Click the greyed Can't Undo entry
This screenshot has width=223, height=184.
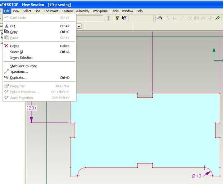40,18
